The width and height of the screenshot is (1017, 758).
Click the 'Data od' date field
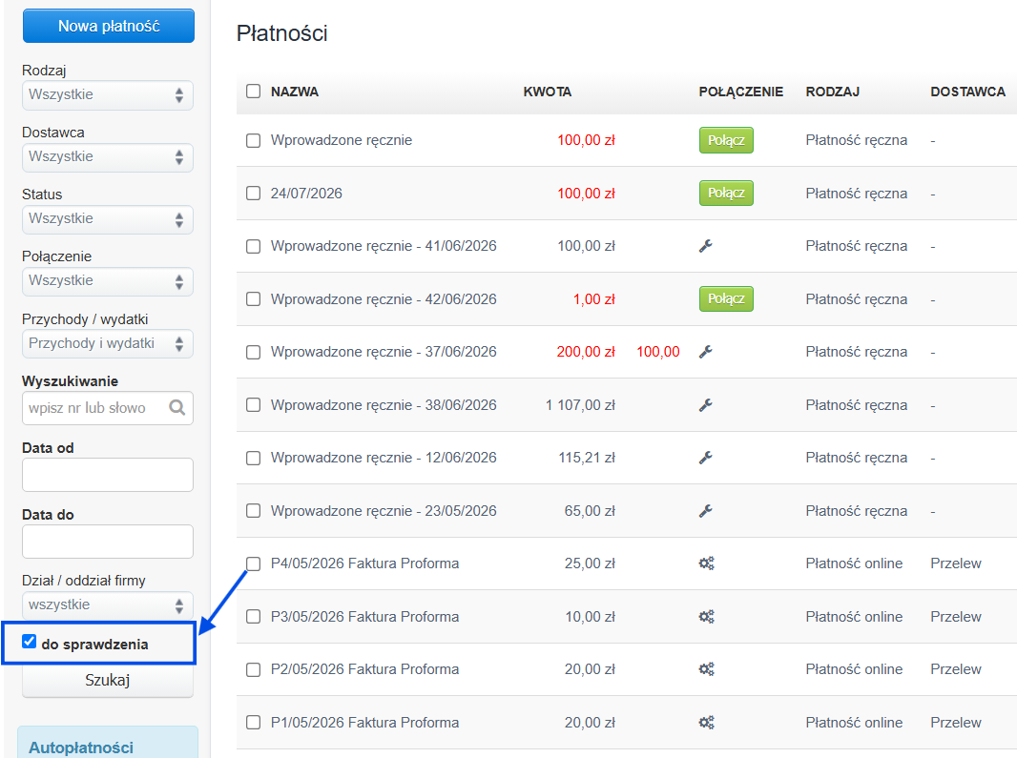click(x=108, y=475)
